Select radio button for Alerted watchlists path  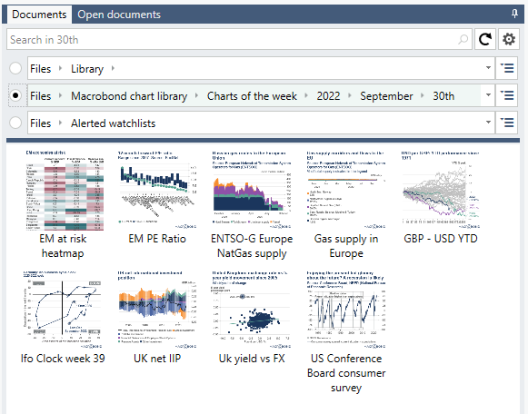click(x=15, y=123)
